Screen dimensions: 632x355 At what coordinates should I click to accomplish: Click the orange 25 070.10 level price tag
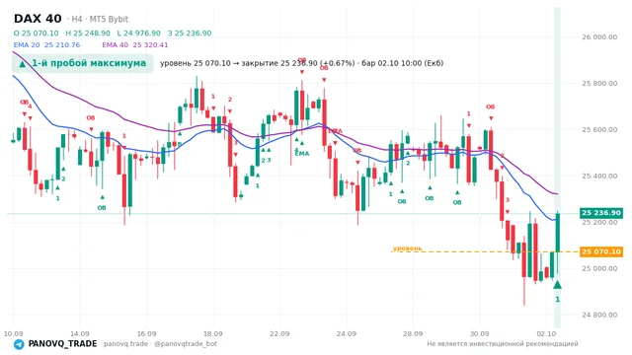[x=601, y=251]
